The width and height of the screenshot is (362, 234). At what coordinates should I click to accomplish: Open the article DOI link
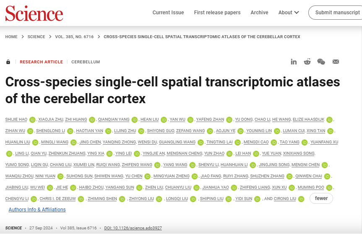pos(133,228)
